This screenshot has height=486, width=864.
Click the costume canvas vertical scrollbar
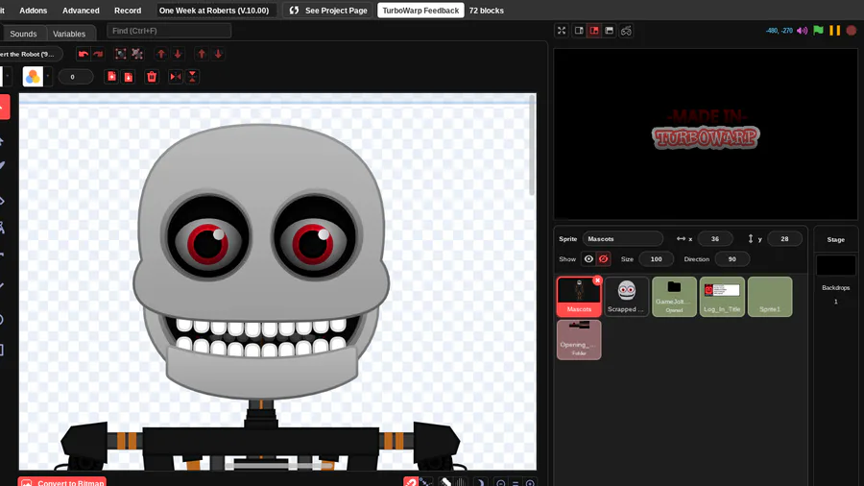tap(532, 145)
